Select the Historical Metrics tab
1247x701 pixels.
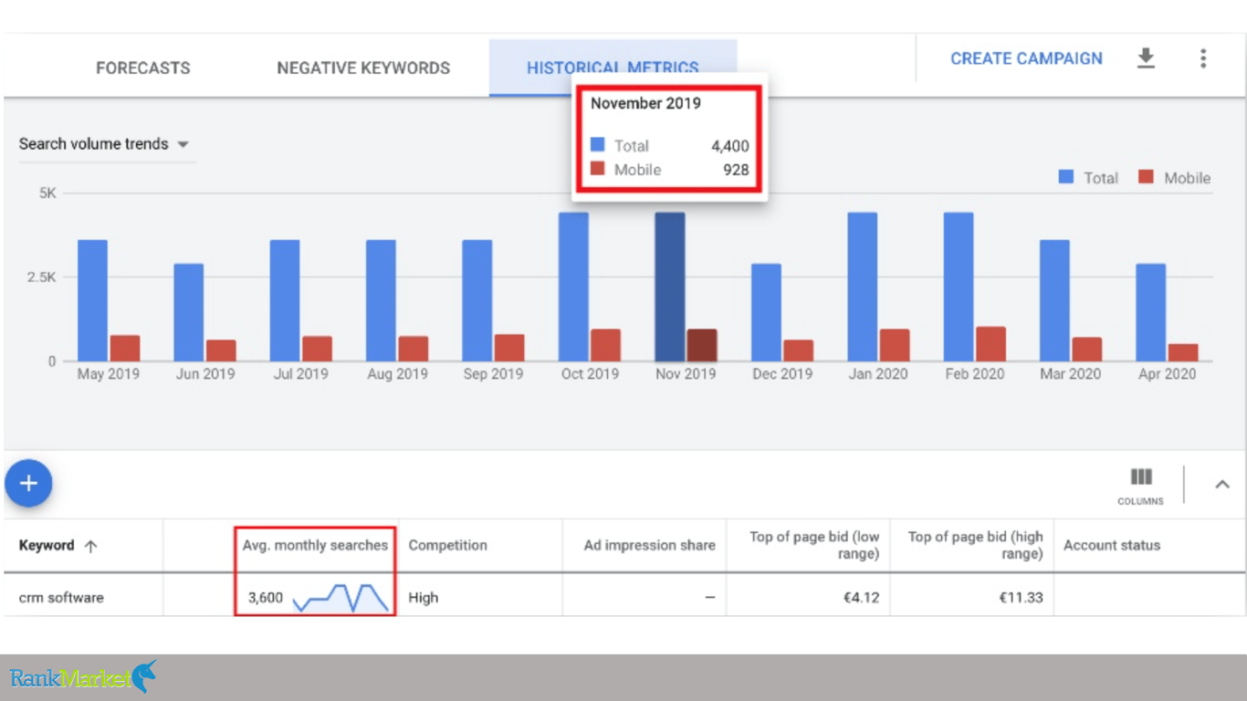[613, 68]
